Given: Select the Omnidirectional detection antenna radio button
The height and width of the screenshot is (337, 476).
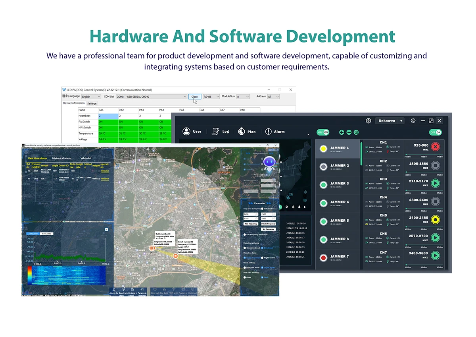Looking at the screenshot, I should [x=245, y=248].
